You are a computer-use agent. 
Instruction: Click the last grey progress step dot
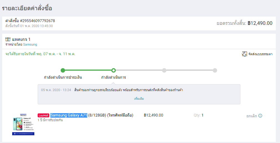pos(215,70)
